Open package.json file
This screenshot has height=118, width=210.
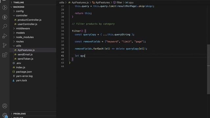24,72
